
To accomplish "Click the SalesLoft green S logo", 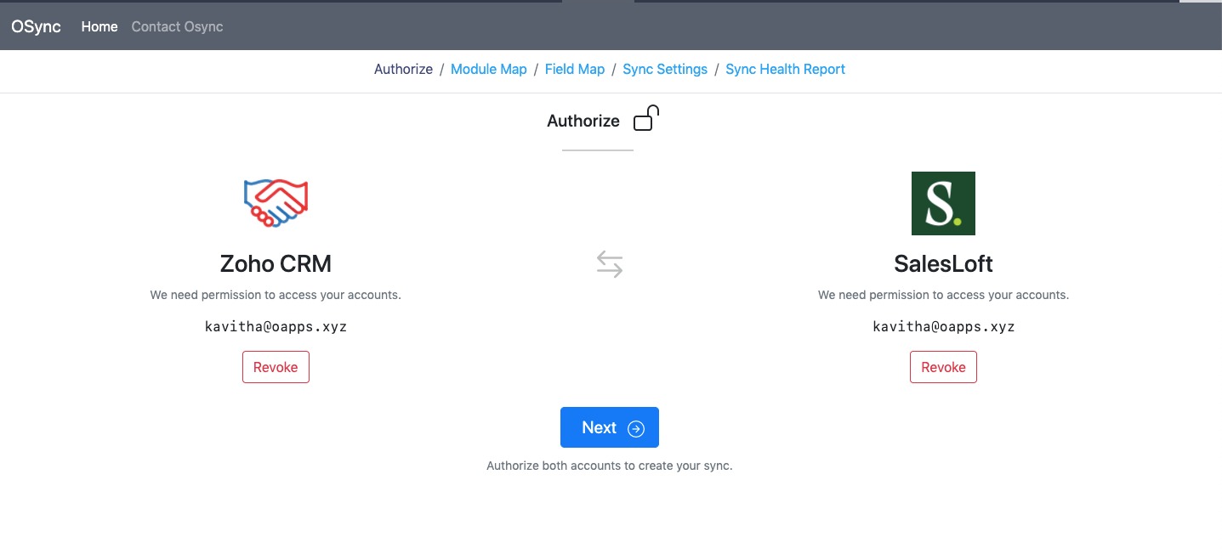I will (943, 204).
